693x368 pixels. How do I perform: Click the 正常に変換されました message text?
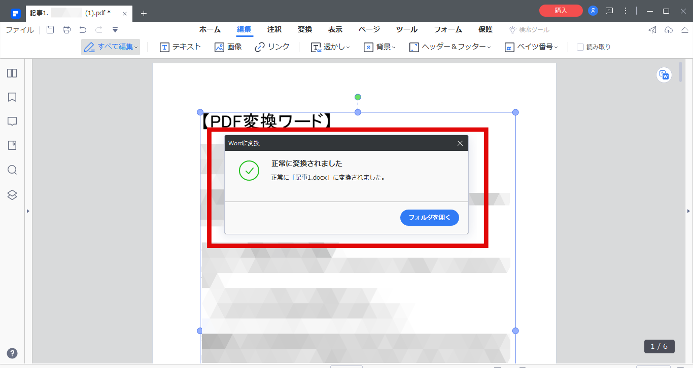point(307,163)
